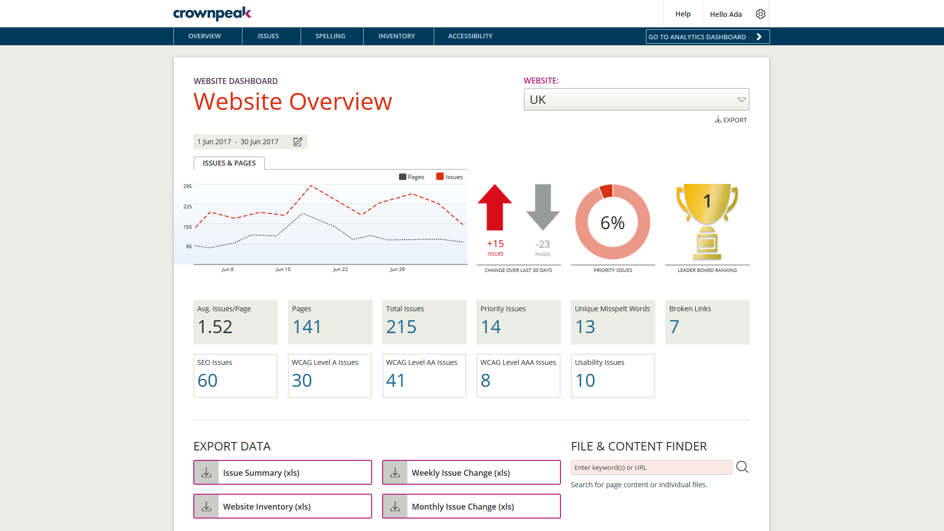Click the search magnifier icon

[x=742, y=467]
